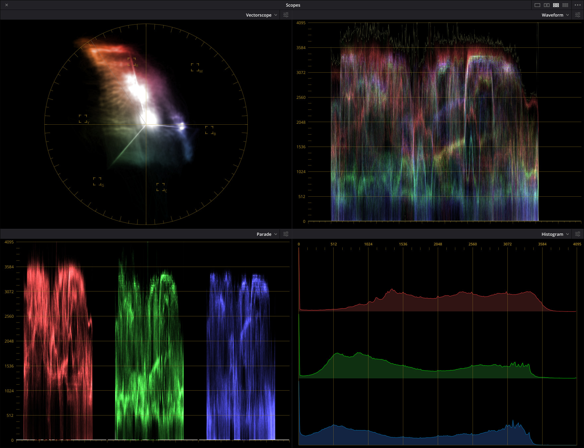Switch to single scope view layout
This screenshot has width=584, height=448.
click(537, 5)
